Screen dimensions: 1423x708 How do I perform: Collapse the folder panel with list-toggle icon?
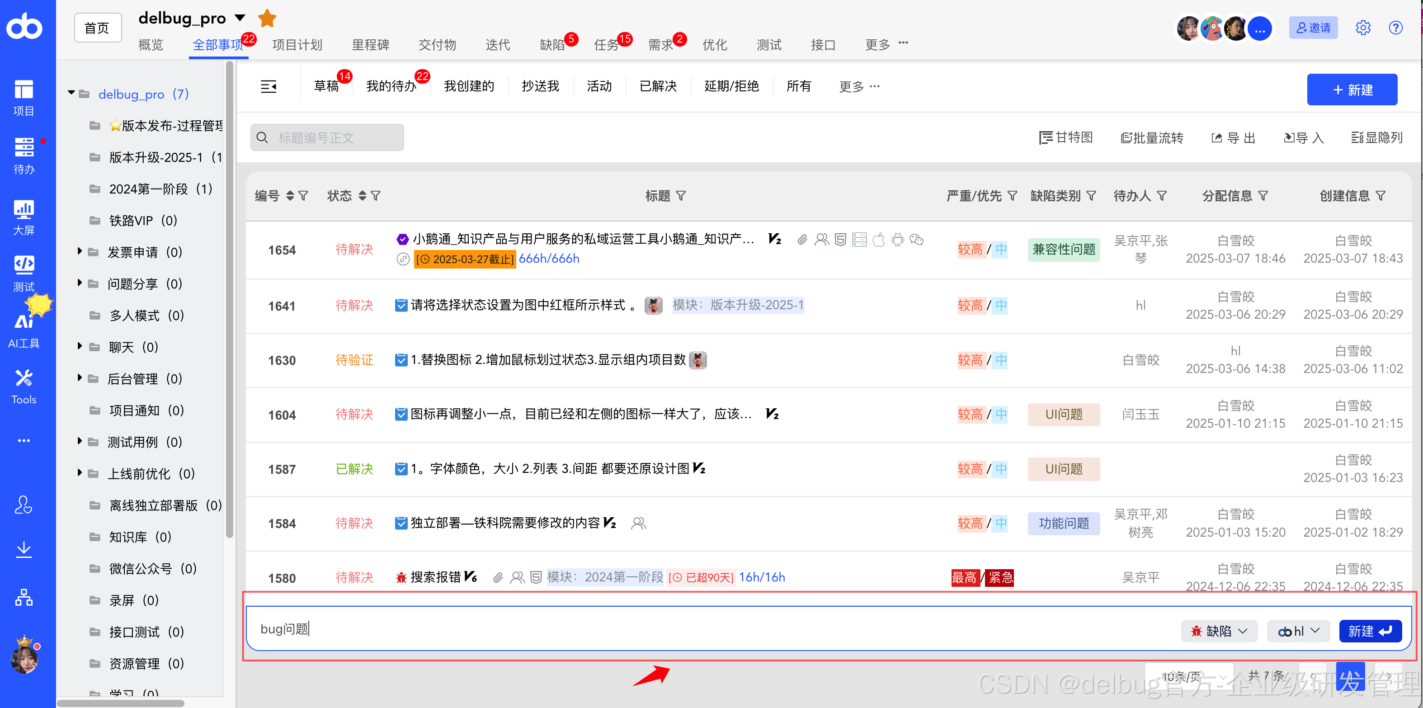(269, 86)
